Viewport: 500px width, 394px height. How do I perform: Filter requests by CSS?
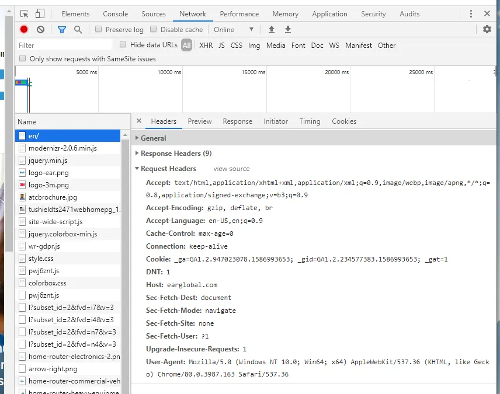pos(237,46)
